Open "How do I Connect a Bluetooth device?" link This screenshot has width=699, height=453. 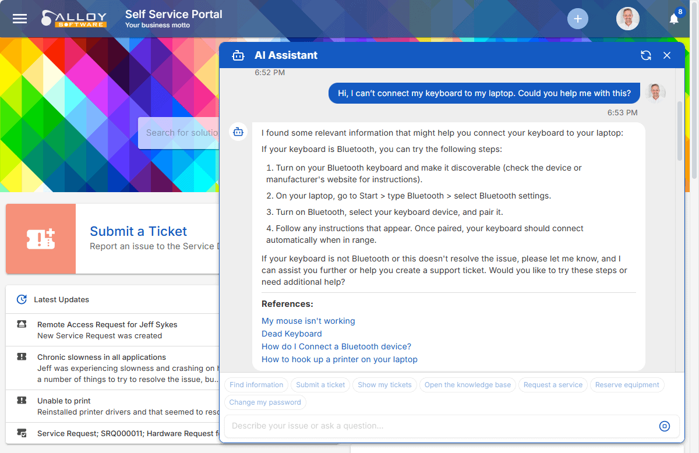click(336, 346)
